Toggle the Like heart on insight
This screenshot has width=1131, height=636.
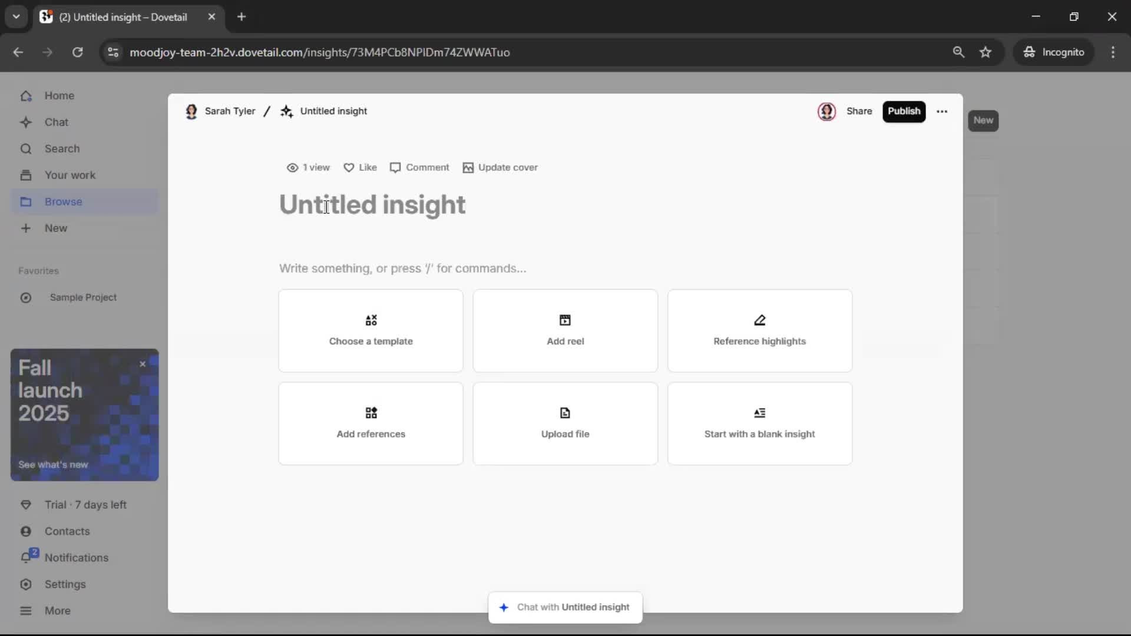coord(349,168)
